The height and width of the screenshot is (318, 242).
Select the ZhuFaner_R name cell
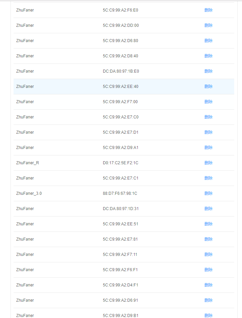(27, 163)
